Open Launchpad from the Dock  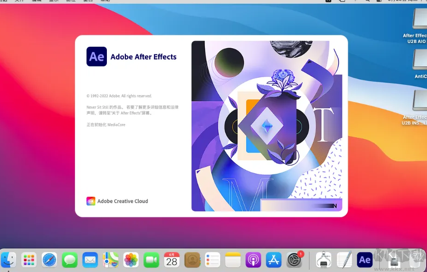(29, 260)
